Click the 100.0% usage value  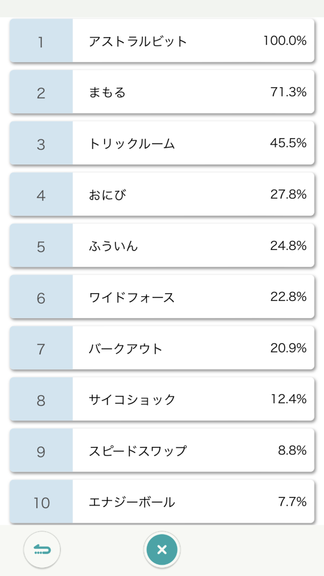(285, 41)
